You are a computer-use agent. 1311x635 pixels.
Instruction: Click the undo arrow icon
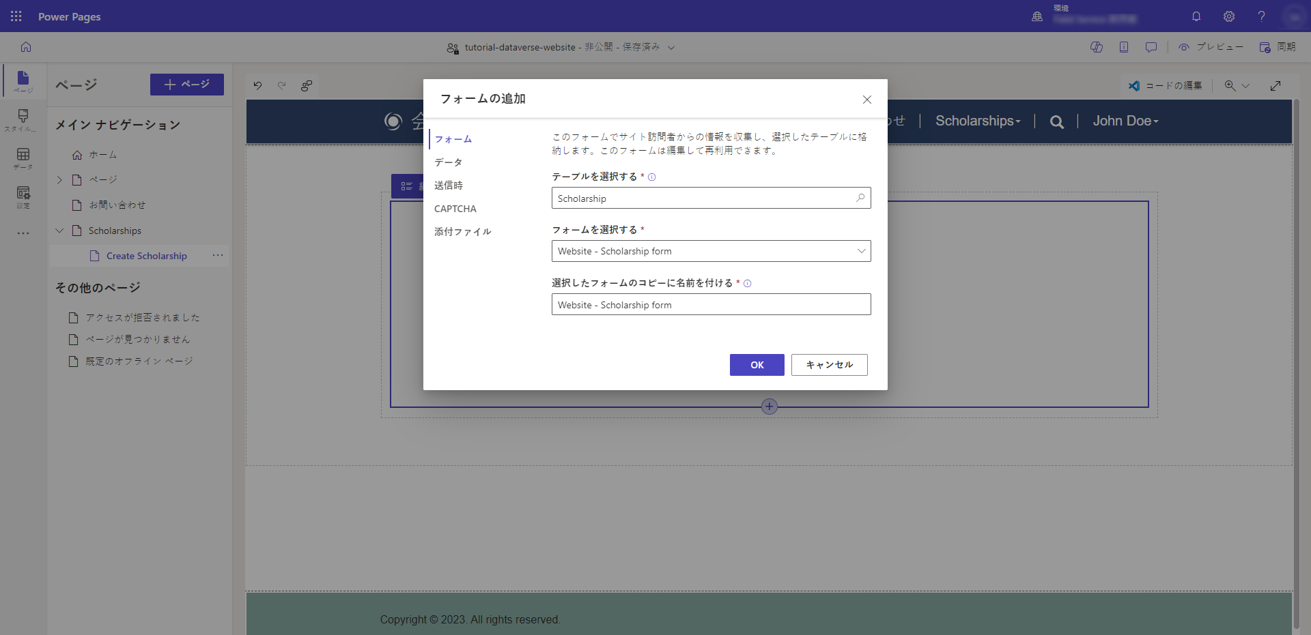tap(257, 85)
